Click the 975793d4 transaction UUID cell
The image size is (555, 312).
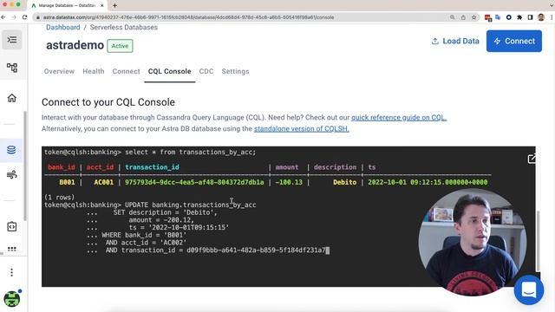(x=194, y=182)
